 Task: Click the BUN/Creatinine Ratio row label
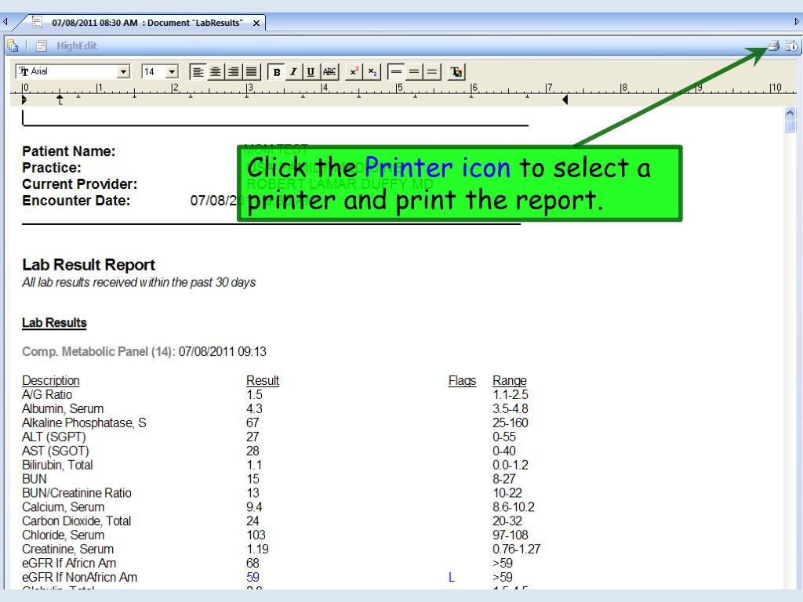77,493
